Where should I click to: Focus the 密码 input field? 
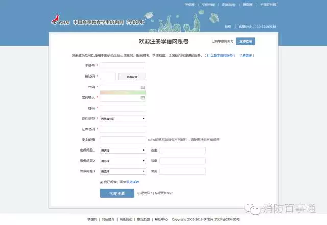(x=123, y=87)
